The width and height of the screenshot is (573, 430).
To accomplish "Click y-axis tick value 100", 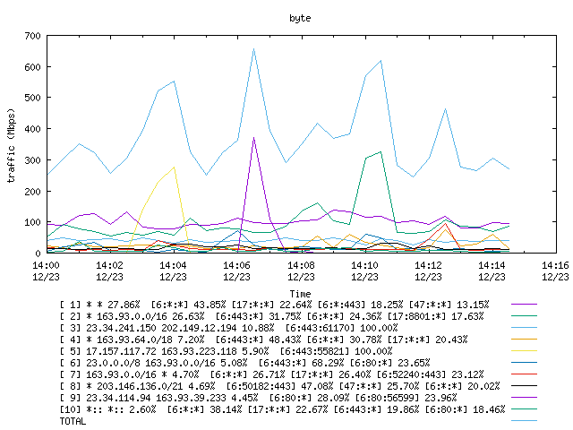I will pos(32,222).
